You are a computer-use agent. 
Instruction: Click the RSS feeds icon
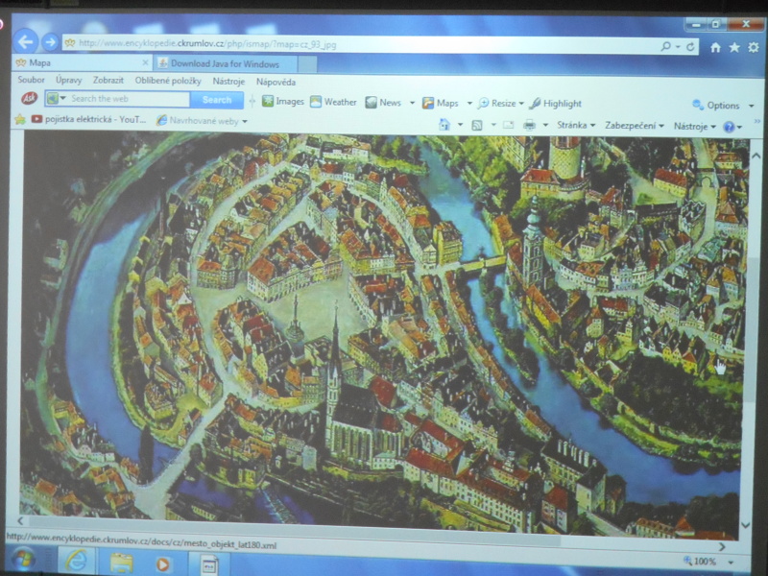pyautogui.click(x=476, y=126)
